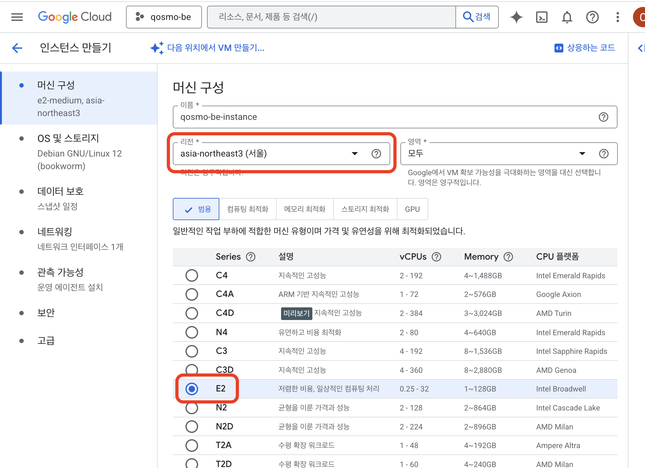The height and width of the screenshot is (468, 645).
Task: Select the N2D series radio button
Action: point(192,427)
